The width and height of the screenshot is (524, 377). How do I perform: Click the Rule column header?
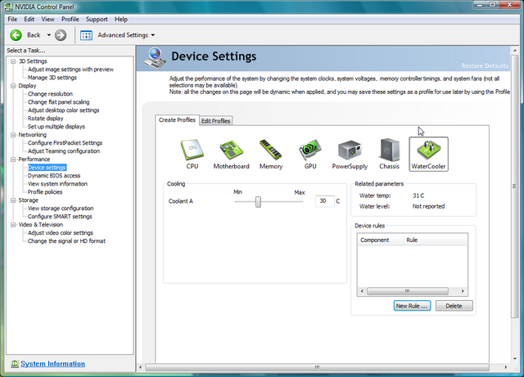pyautogui.click(x=435, y=240)
